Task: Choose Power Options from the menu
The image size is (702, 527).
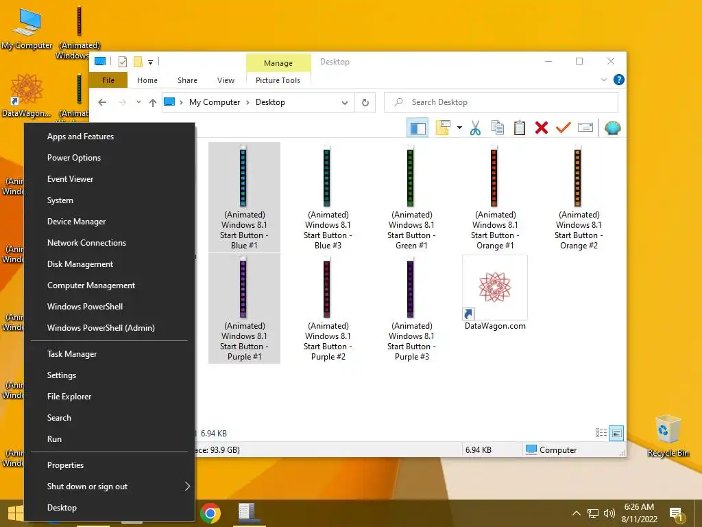Action: tap(110, 158)
